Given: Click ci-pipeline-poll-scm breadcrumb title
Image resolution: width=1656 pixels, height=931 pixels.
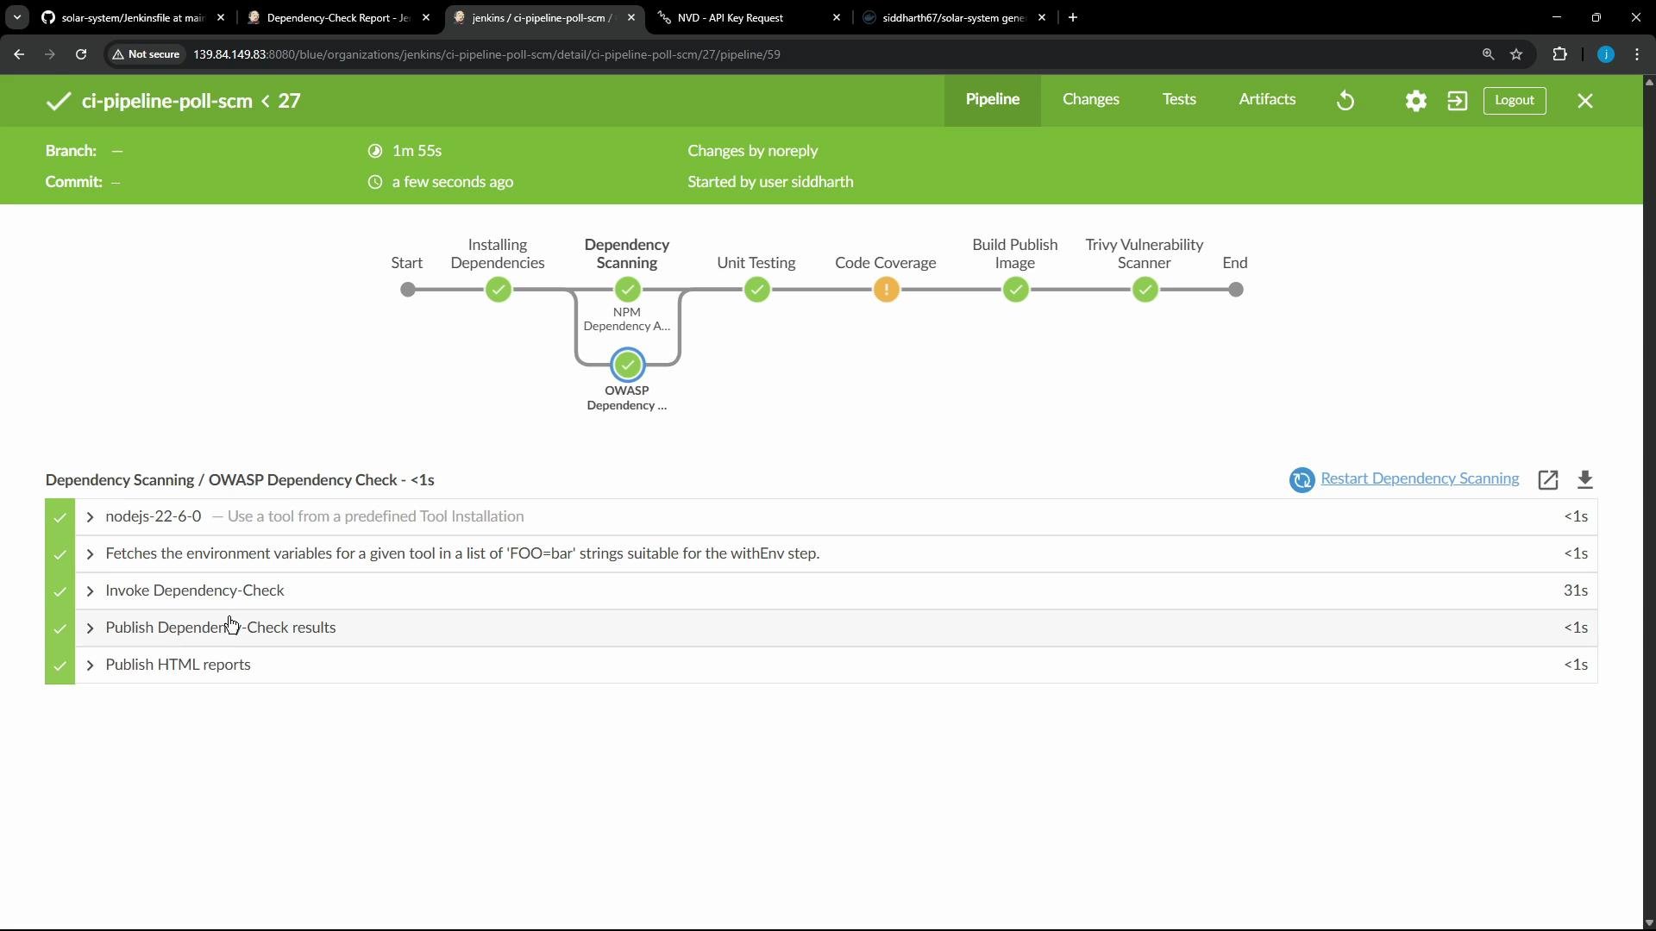Looking at the screenshot, I should pos(166,101).
